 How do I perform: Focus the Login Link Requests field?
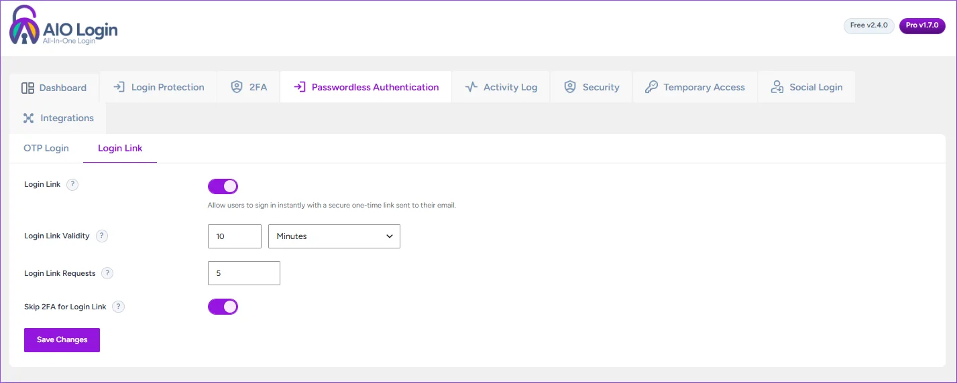coord(244,273)
